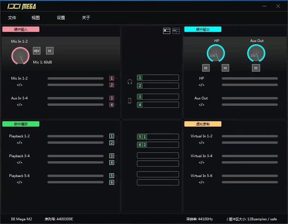Click the green 软件播放 section header
Viewport: 288px width, 224px height.
click(21, 124)
